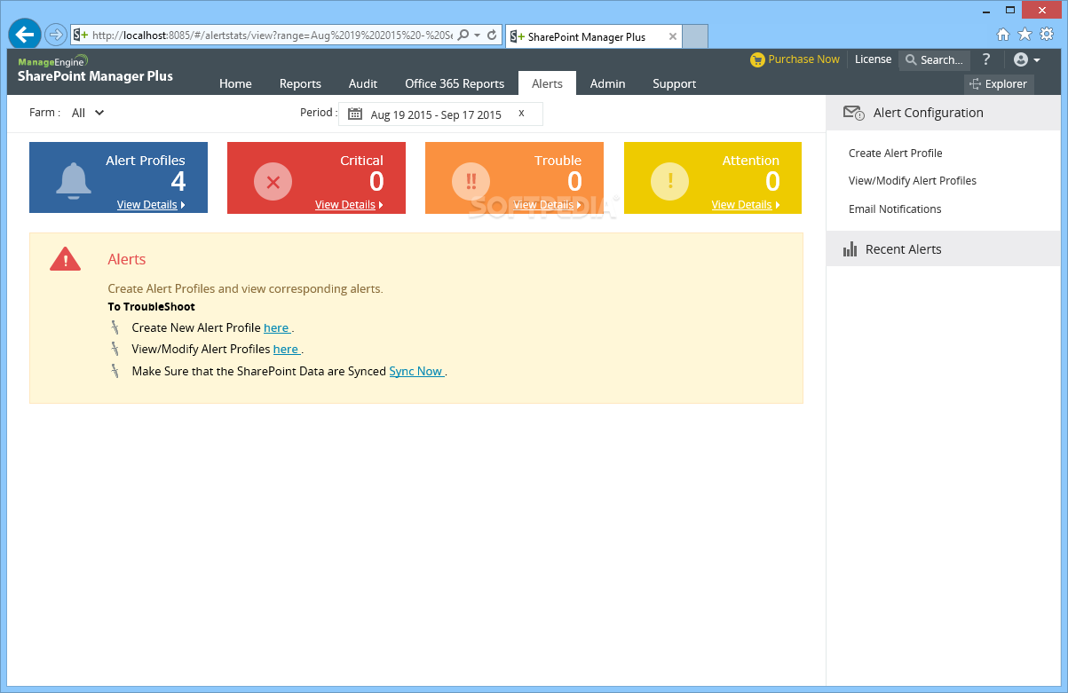Open the Home tab
Image resolution: width=1068 pixels, height=693 pixels.
pyautogui.click(x=235, y=83)
